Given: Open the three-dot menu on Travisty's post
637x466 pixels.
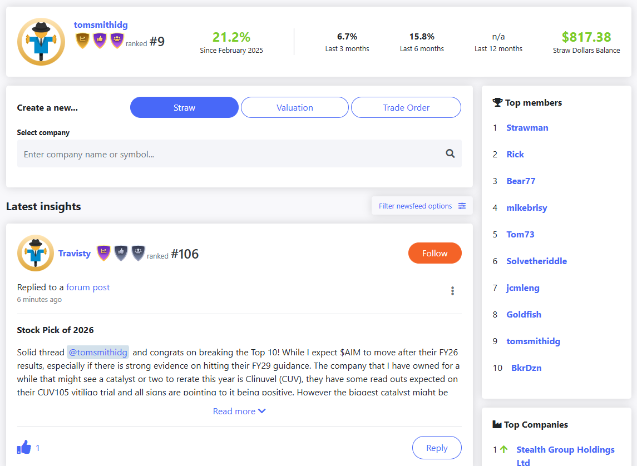Looking at the screenshot, I should [x=452, y=291].
